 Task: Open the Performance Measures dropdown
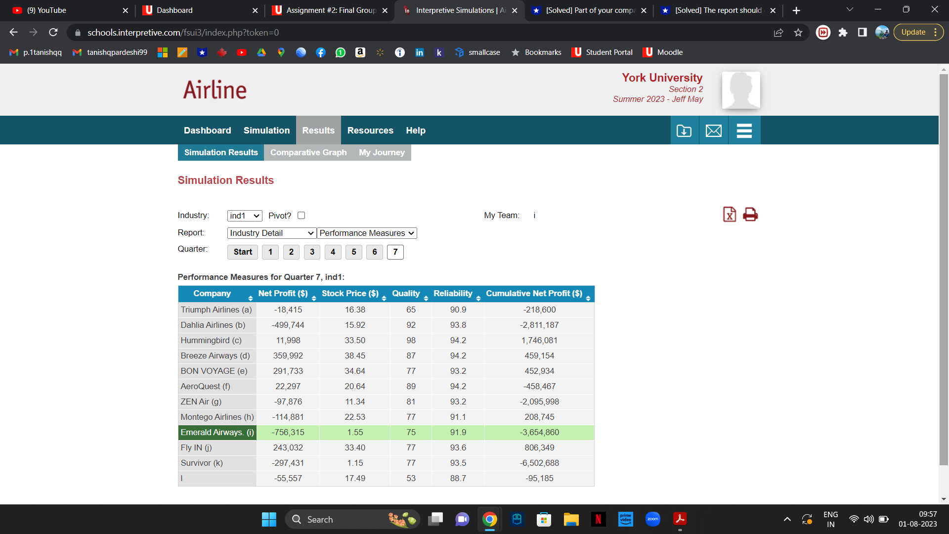367,233
